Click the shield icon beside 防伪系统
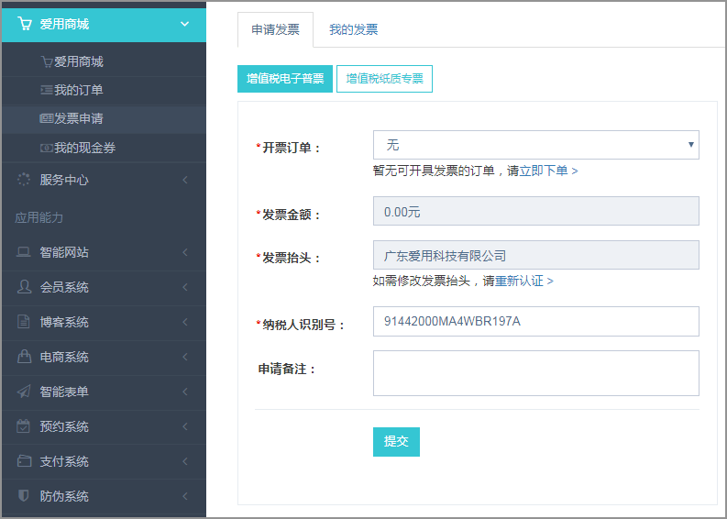 click(x=24, y=495)
